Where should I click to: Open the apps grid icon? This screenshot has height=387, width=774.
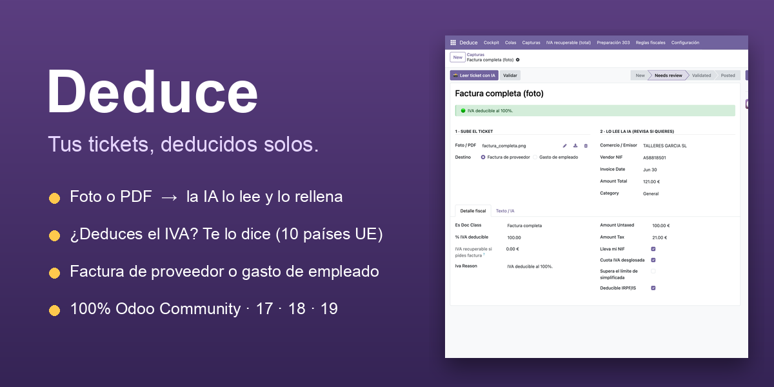[453, 43]
